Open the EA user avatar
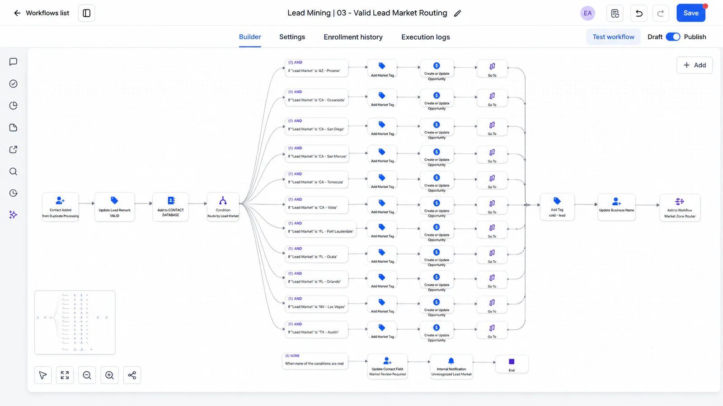723x406 pixels. pyautogui.click(x=587, y=13)
